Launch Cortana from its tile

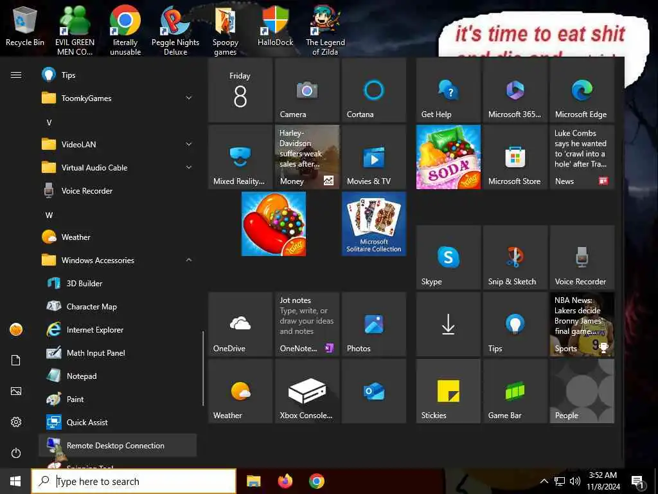pyautogui.click(x=373, y=90)
